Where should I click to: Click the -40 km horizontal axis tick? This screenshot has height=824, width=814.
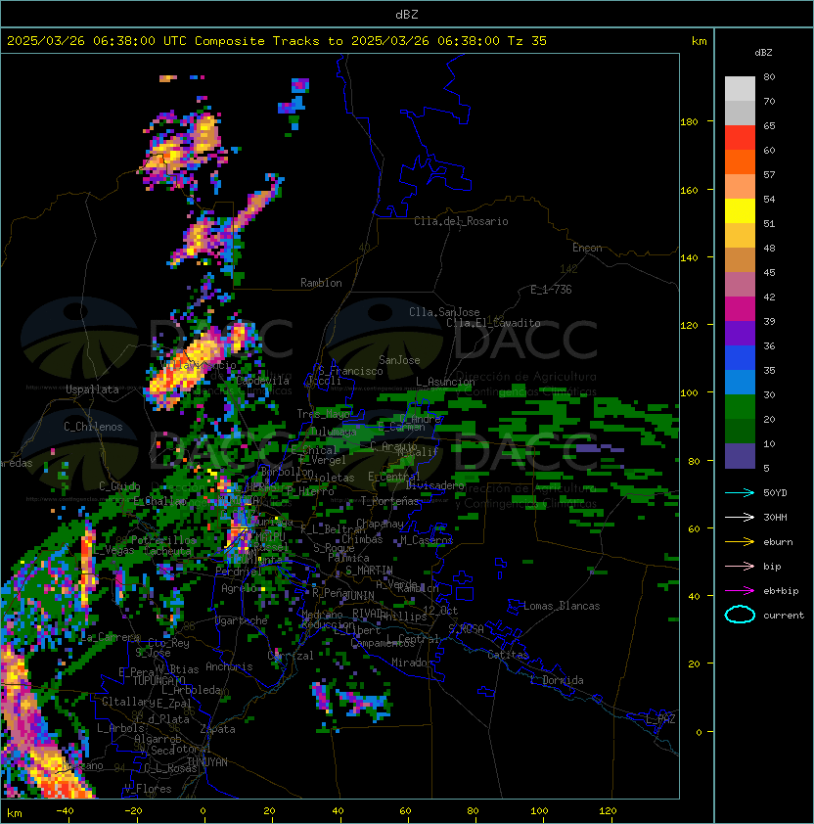pos(65,811)
